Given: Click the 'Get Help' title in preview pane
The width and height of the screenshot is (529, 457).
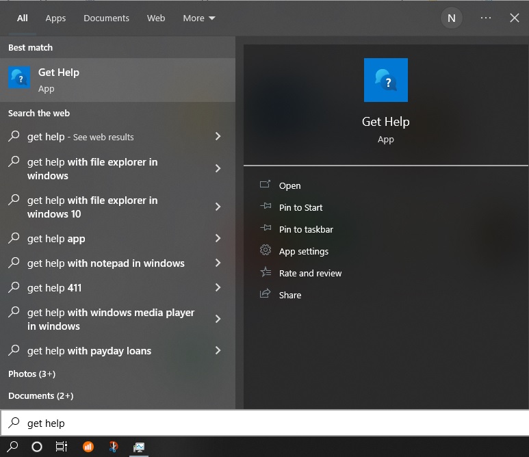Looking at the screenshot, I should (x=385, y=121).
